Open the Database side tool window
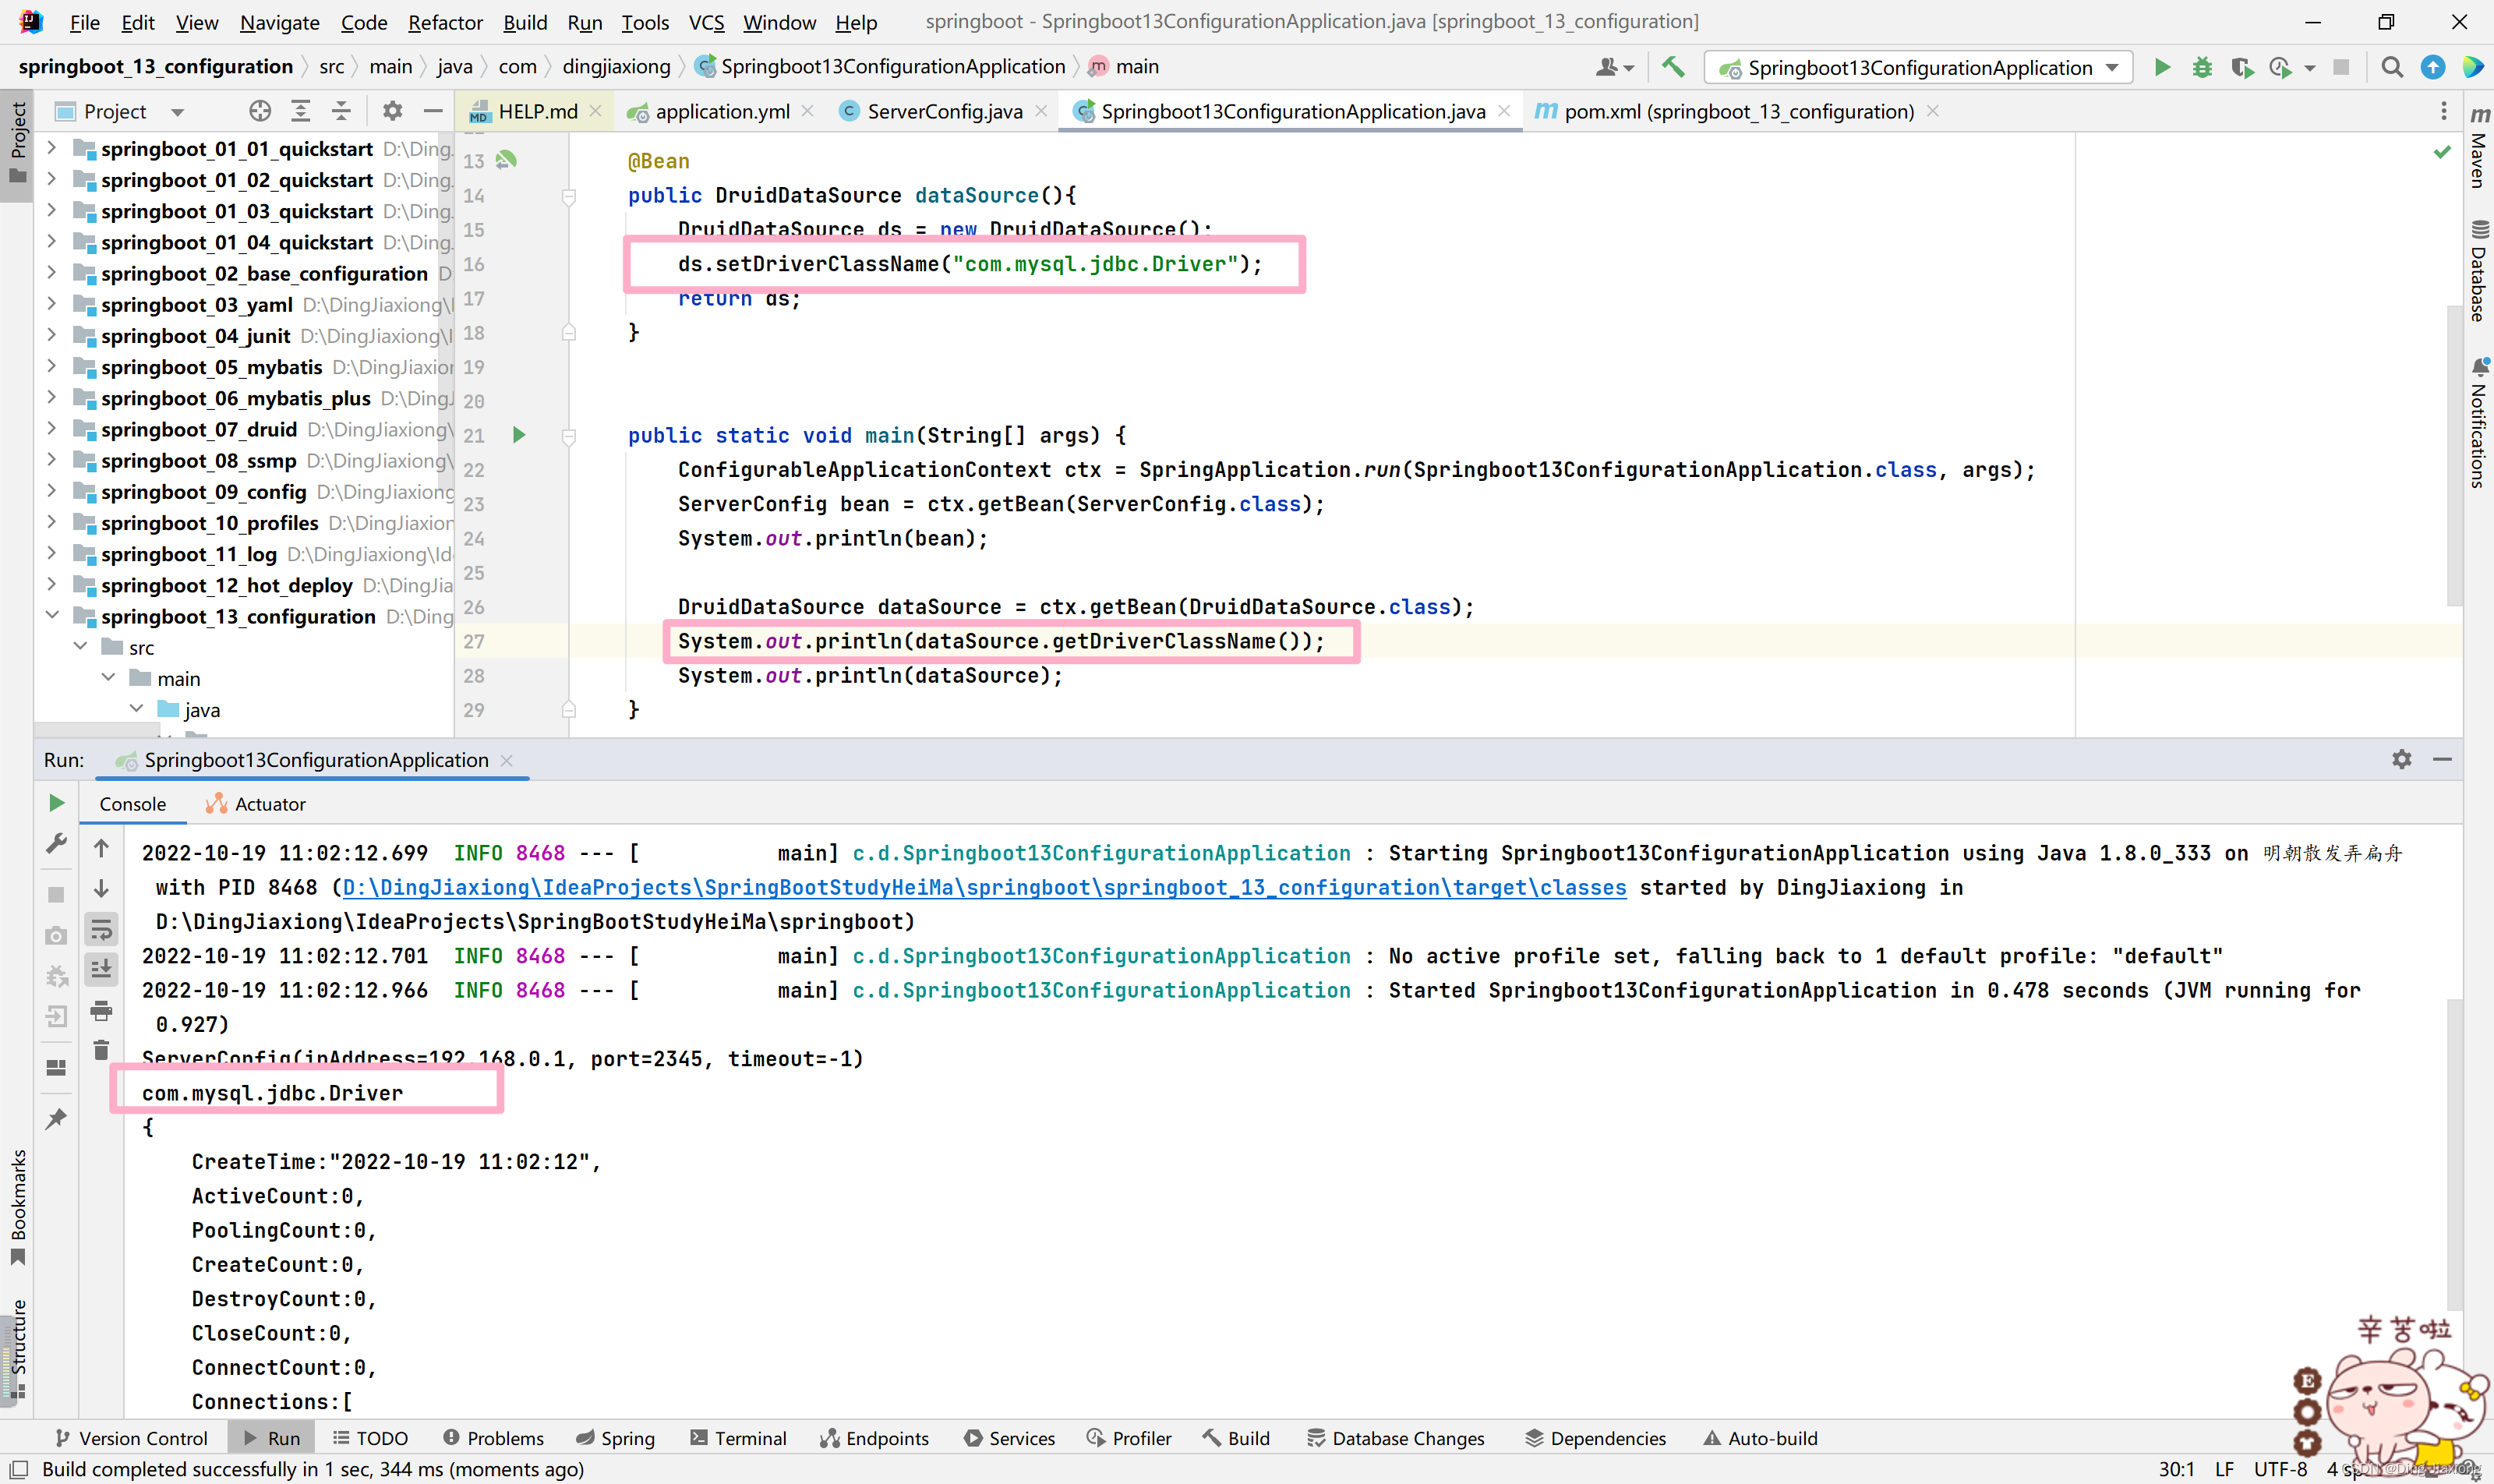This screenshot has width=2494, height=1484. (x=2478, y=270)
